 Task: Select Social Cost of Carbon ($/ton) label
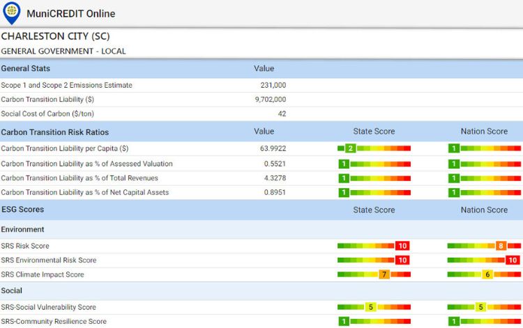pos(47,114)
